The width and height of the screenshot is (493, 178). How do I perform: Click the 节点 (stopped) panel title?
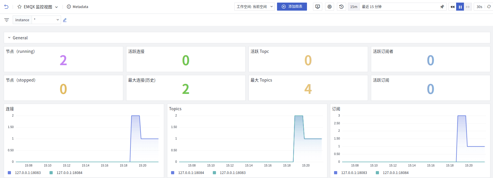click(21, 80)
